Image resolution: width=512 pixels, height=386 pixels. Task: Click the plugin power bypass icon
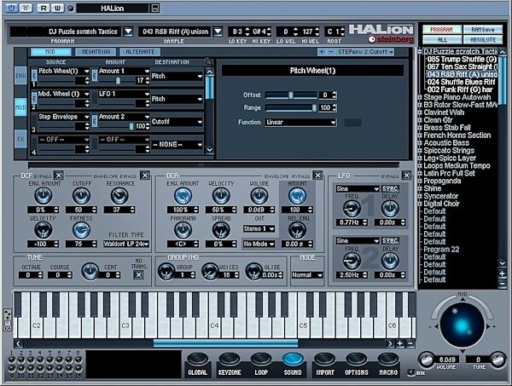11,9
